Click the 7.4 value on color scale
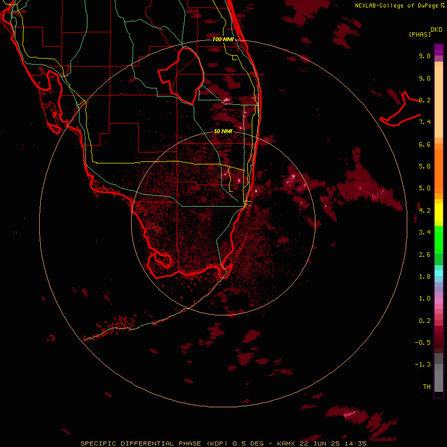The image size is (447, 447). (425, 122)
